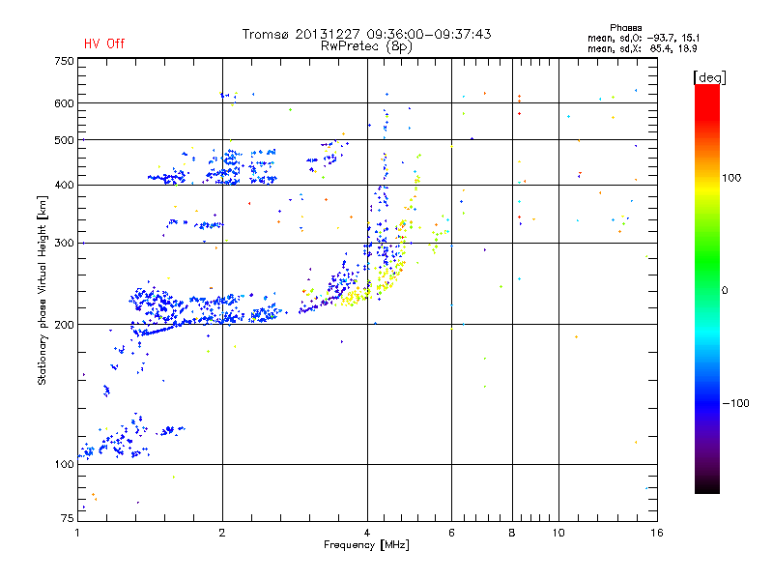Click the rainbow phase colorbar
The image size is (773, 580).
707,288
